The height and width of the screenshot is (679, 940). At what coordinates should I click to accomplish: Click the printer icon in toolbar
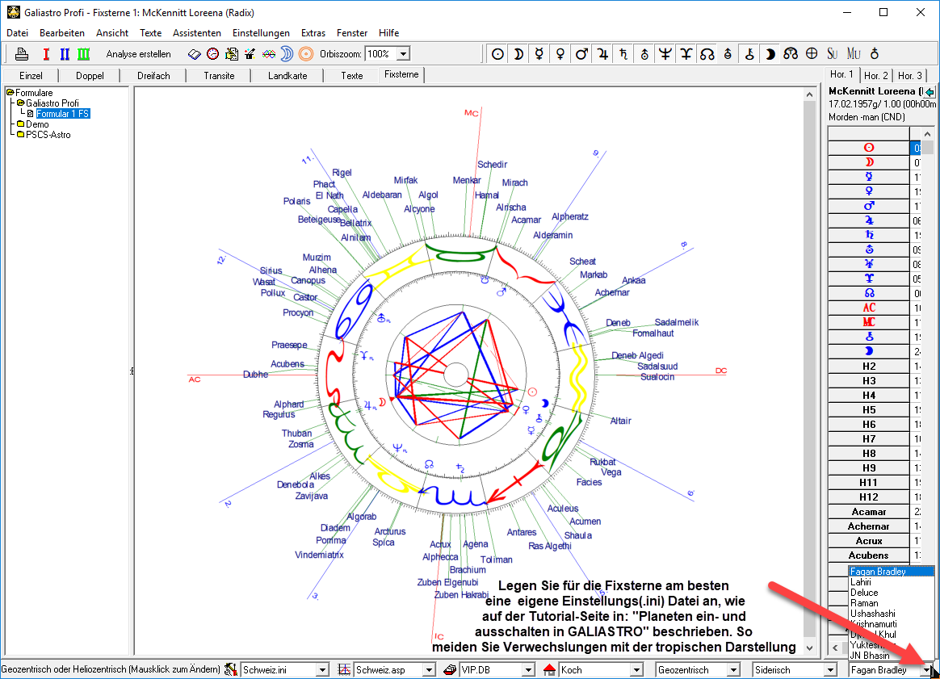tap(22, 54)
